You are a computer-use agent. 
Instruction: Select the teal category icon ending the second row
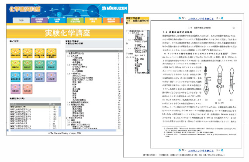pyautogui.click(x=51, y=65)
